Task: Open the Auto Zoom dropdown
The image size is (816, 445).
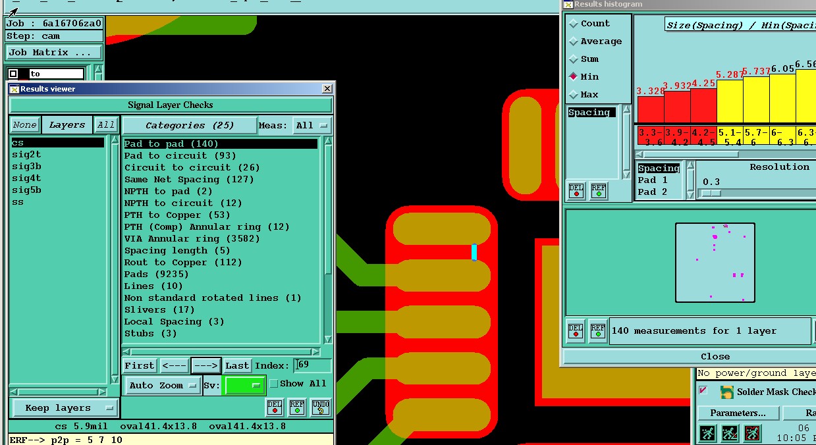Action: [163, 386]
